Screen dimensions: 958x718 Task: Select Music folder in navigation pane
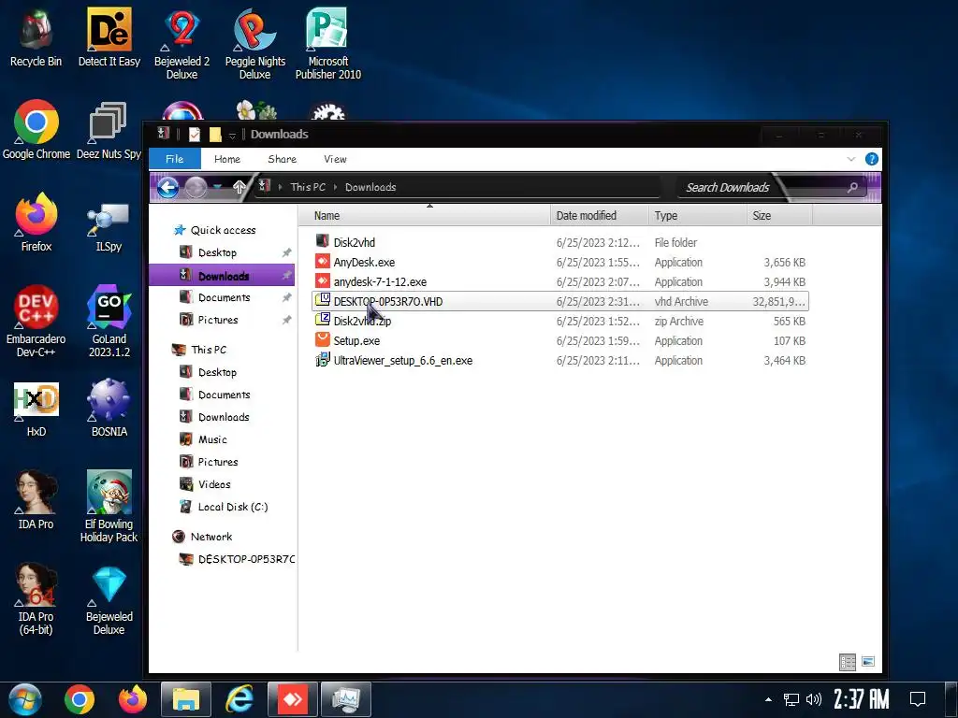click(x=212, y=439)
